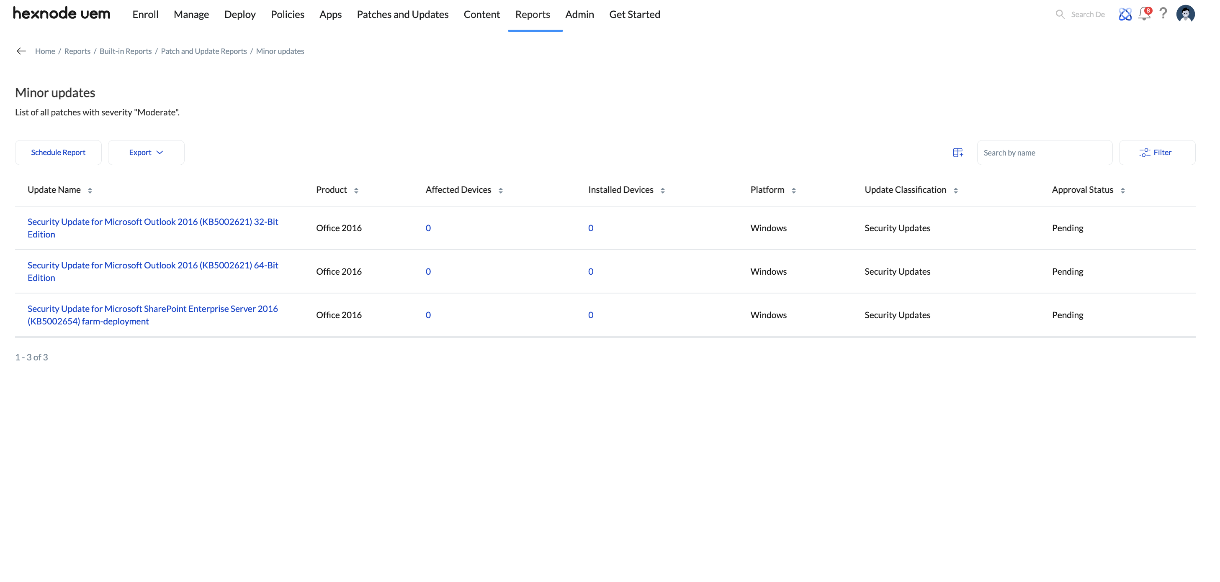Click the back arrow in the breadcrumb

tap(21, 51)
